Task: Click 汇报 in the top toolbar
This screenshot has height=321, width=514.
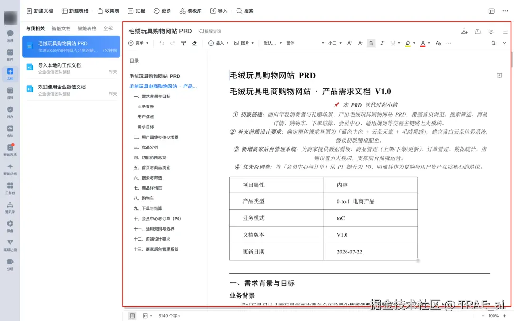Action: pyautogui.click(x=137, y=11)
